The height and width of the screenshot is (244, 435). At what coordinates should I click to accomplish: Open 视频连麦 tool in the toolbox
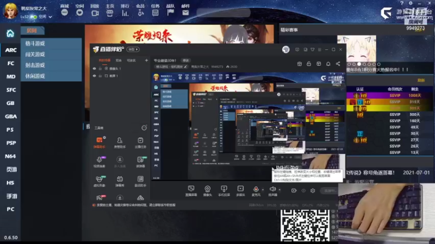pyautogui.click(x=100, y=162)
